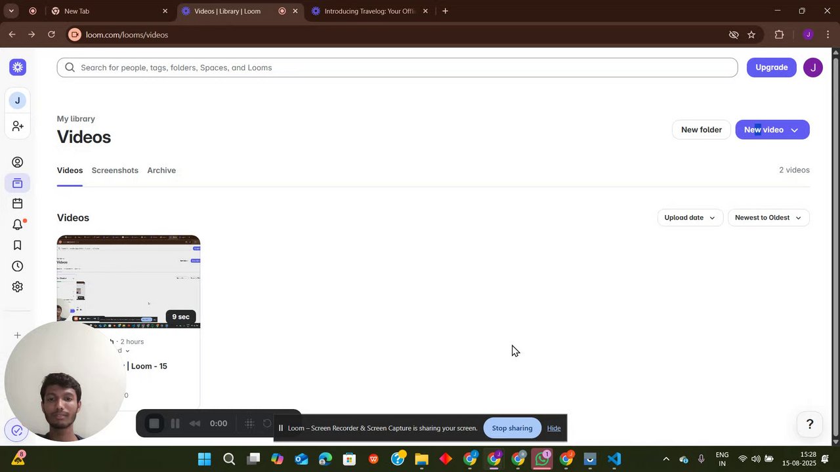Click the checkmark circle icon at sidebar bottom
The image size is (840, 472).
[17, 431]
